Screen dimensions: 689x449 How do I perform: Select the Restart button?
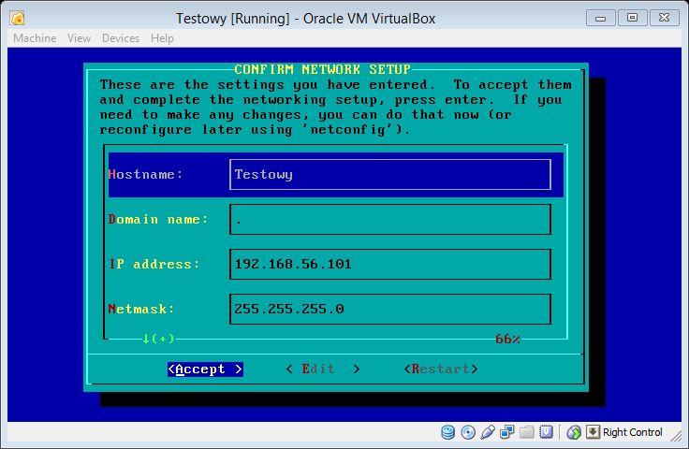click(x=441, y=369)
